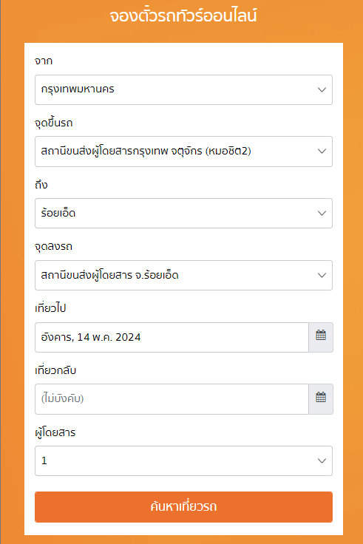Open the calendar icon for เที่ยวกลับ date
The height and width of the screenshot is (544, 363).
[321, 398]
